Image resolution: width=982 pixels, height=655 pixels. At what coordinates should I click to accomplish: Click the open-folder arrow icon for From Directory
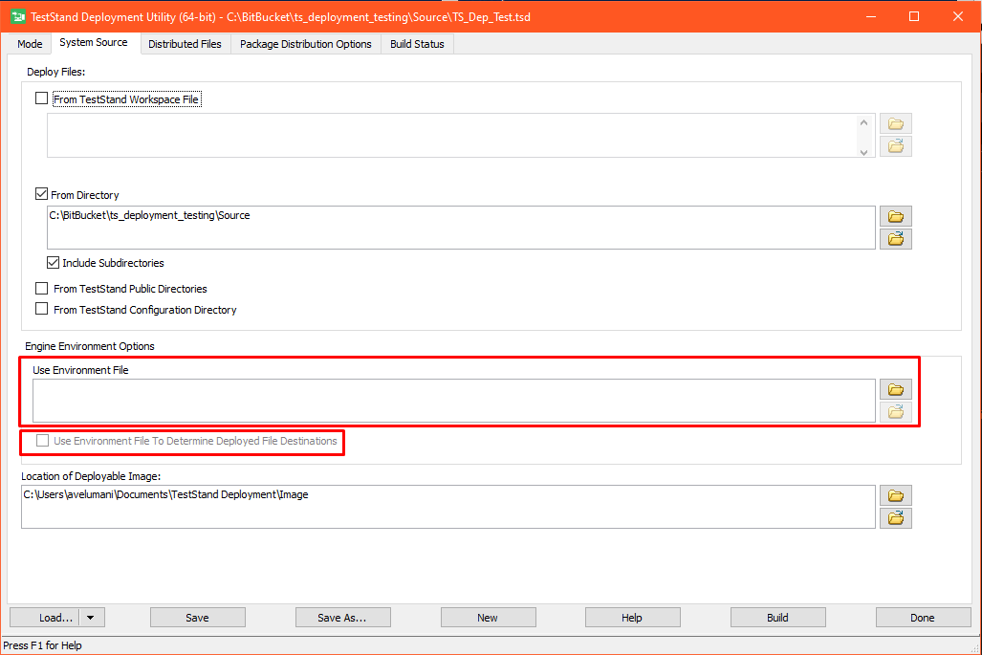(896, 239)
